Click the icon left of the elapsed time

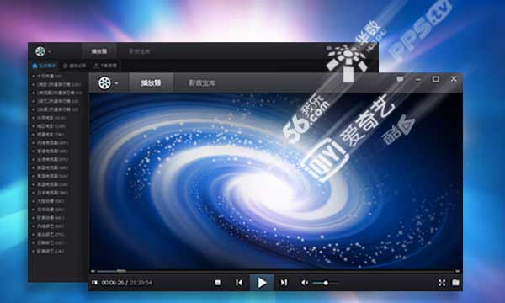94,283
